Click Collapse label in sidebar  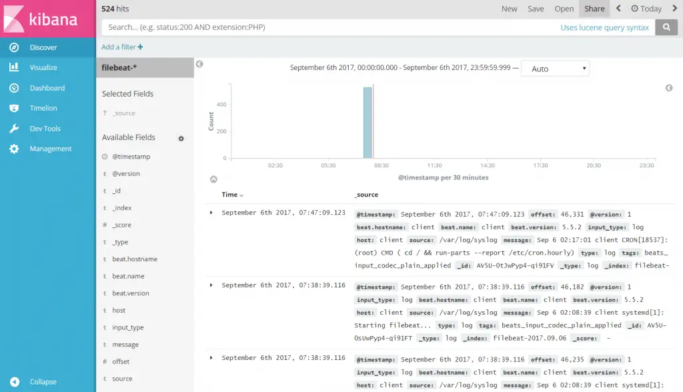pos(43,381)
